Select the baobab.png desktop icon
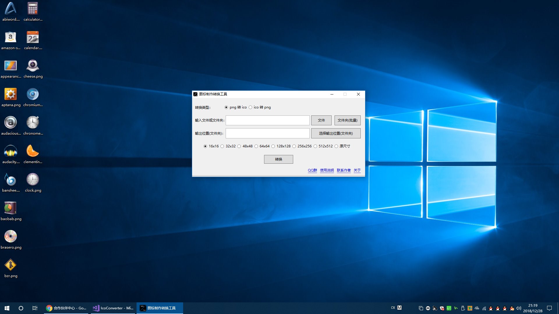Viewport: 559px width, 314px height. [x=11, y=208]
